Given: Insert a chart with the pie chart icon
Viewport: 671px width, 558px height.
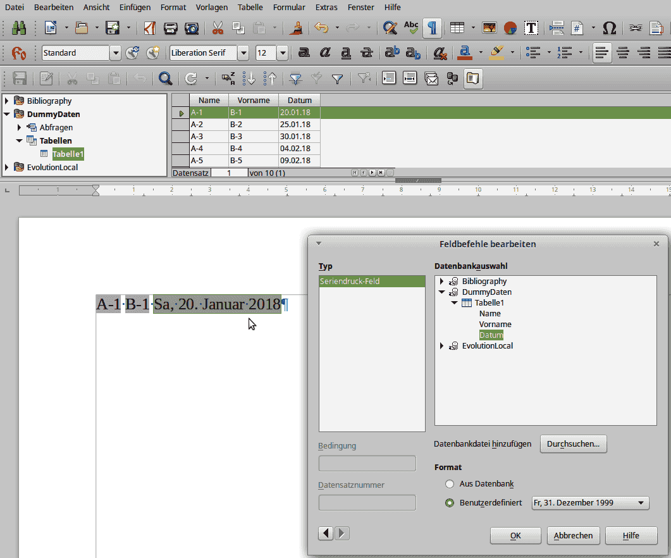Looking at the screenshot, I should [x=510, y=28].
